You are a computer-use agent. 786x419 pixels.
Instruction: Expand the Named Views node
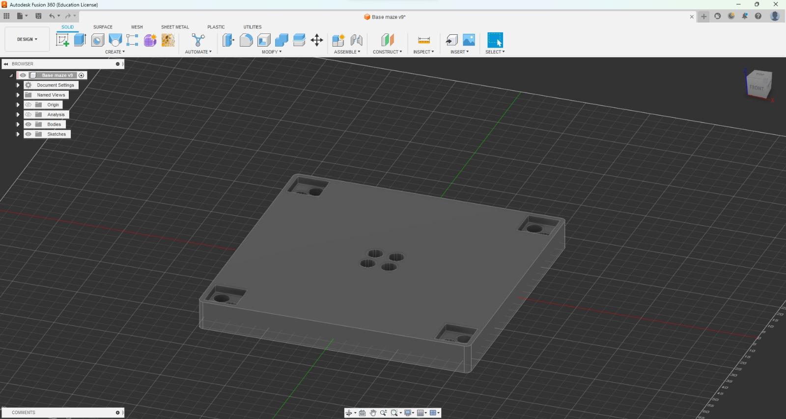tap(18, 95)
